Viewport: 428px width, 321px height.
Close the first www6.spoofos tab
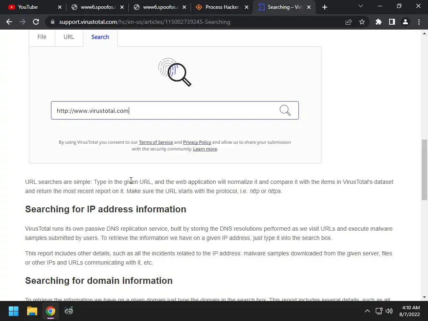pyautogui.click(x=122, y=7)
